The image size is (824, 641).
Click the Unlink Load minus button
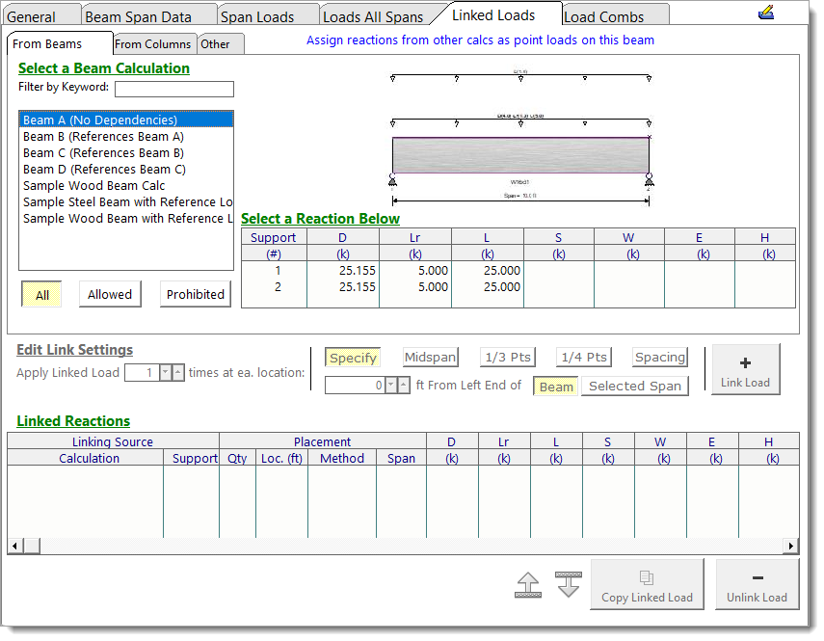tap(757, 584)
